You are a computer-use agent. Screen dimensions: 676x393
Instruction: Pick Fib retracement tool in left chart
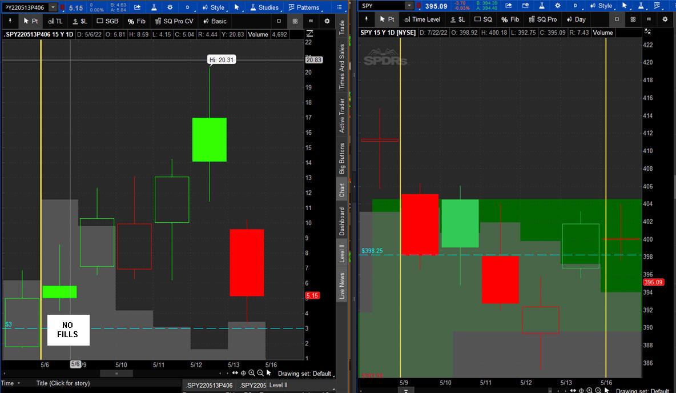[136, 21]
